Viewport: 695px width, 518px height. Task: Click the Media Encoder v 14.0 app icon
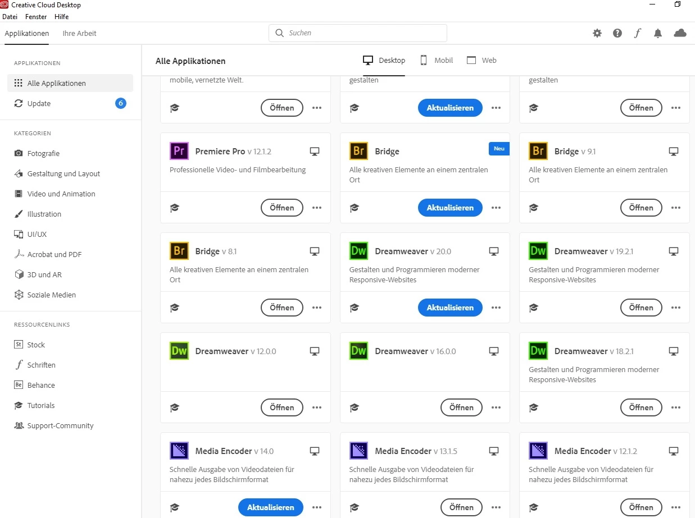[x=179, y=451]
